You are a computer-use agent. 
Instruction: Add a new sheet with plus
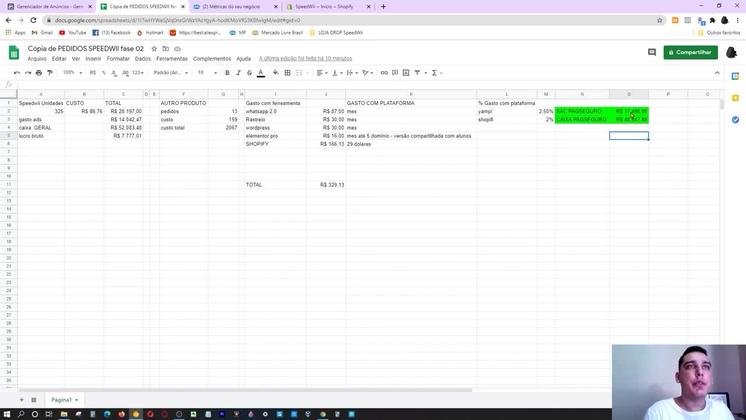click(x=22, y=400)
